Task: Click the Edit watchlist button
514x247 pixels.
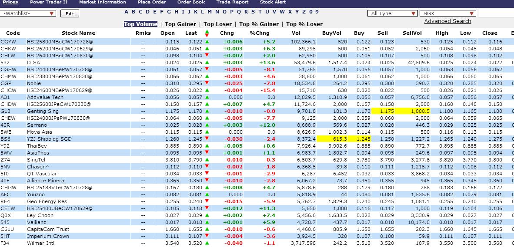Action: pyautogui.click(x=70, y=14)
